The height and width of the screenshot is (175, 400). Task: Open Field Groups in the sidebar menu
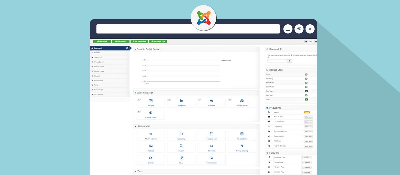pos(110,90)
